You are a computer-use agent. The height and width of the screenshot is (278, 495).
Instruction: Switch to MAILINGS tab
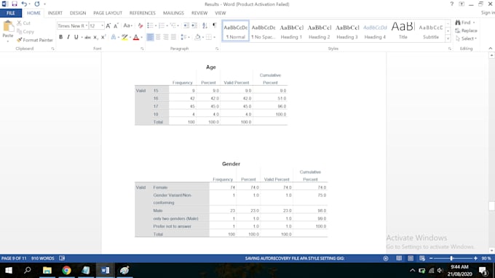tap(173, 13)
